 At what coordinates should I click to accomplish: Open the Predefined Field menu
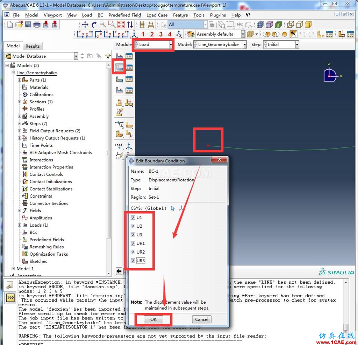[125, 15]
